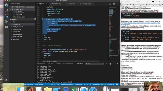Image resolution: width=163 pixels, height=91 pixels.
Task: Create a new terminal with the plus icon
Action: 107,64
